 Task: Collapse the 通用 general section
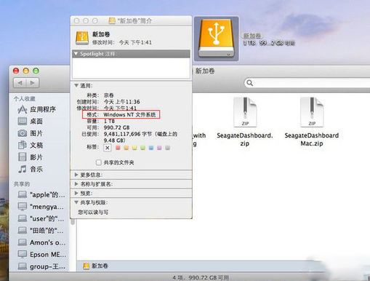(76, 85)
